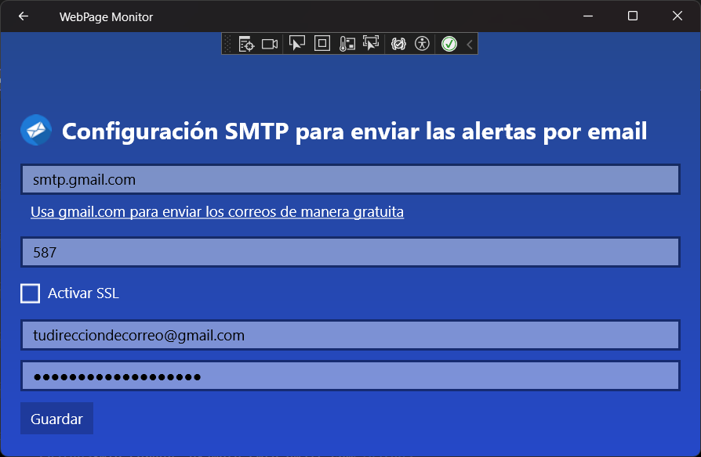Click cursor with dashed frame toolbar icon

coord(371,44)
